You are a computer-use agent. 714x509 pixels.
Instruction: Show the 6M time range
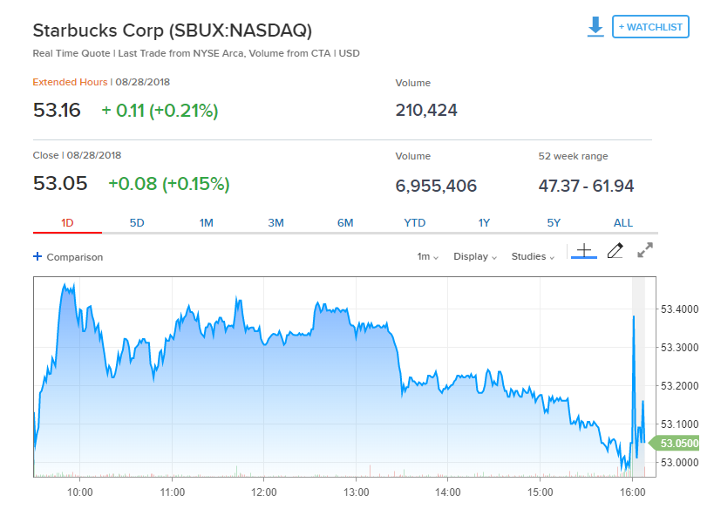coord(345,223)
